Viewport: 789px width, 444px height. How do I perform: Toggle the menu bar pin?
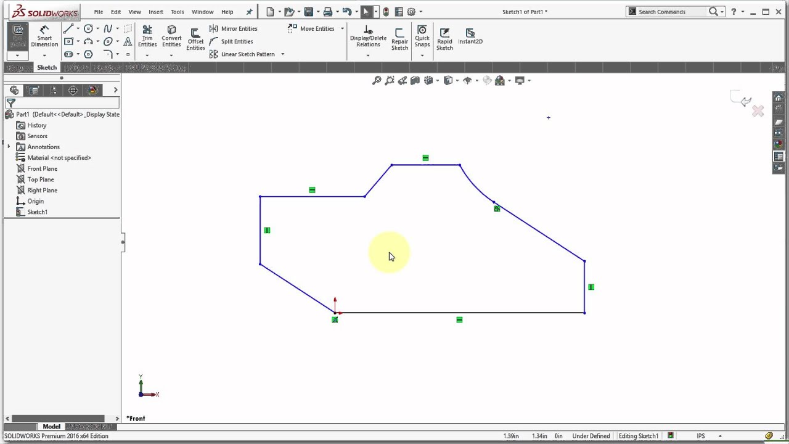(x=249, y=12)
